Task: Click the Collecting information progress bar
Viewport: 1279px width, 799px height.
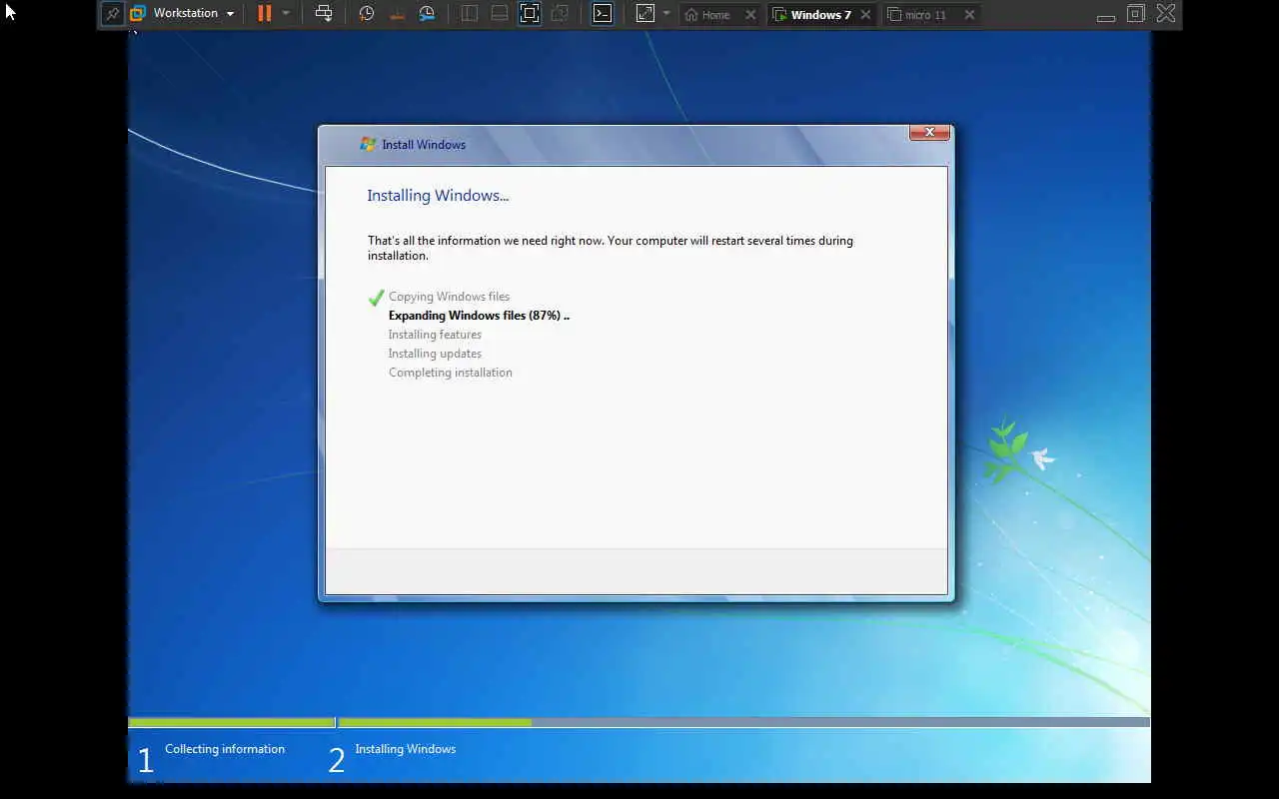Action: (x=232, y=722)
